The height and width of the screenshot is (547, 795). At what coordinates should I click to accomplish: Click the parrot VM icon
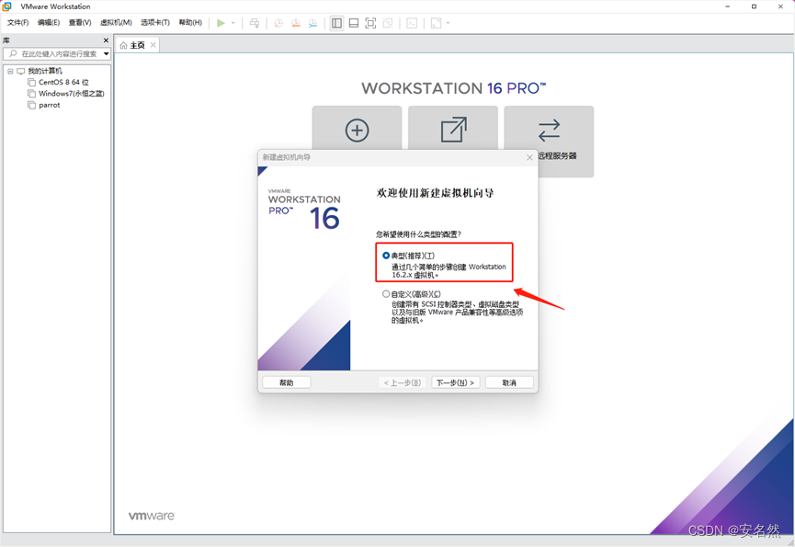click(31, 105)
